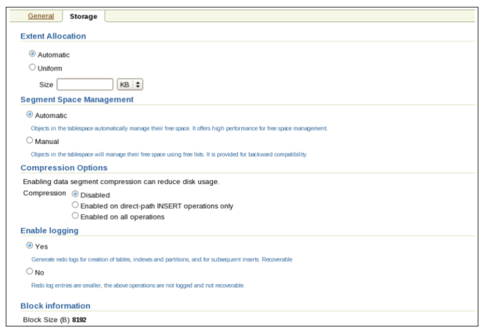Enable compression on direct-path INSERT operations only

(x=75, y=205)
